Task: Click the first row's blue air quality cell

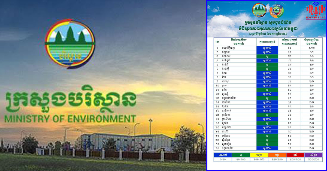Action: [267, 48]
